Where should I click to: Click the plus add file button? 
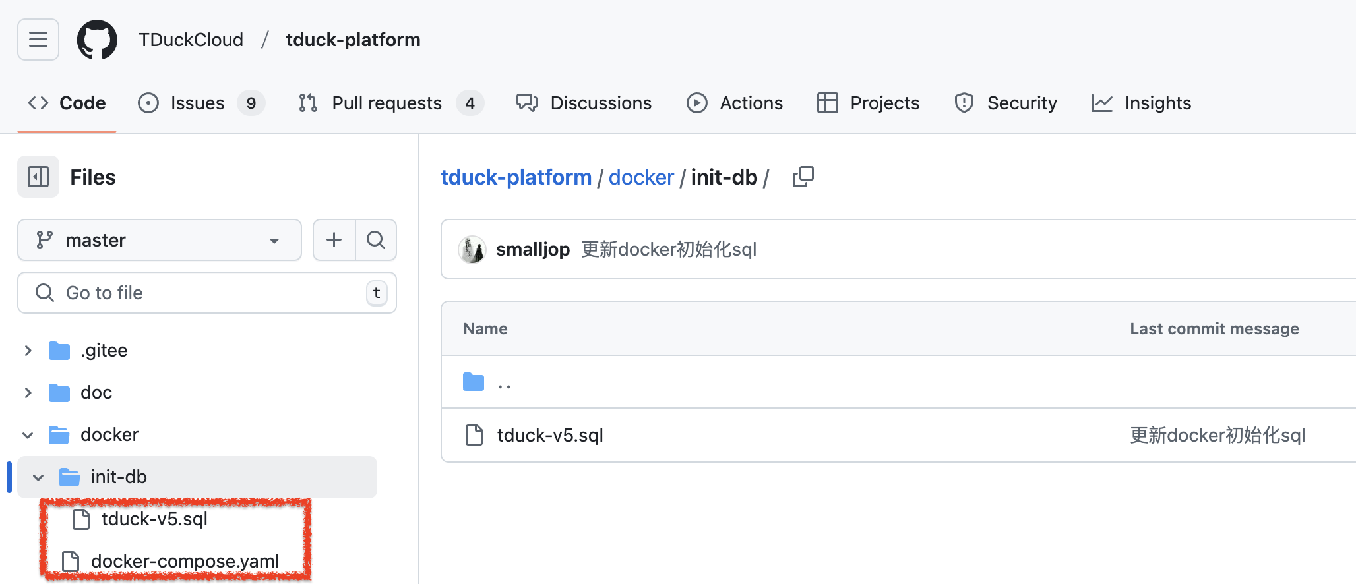[x=334, y=240]
